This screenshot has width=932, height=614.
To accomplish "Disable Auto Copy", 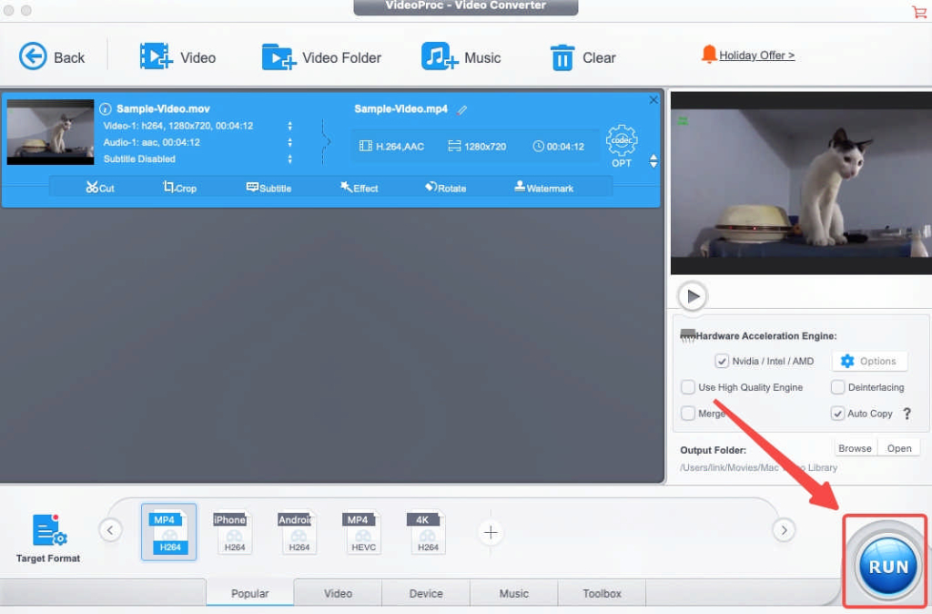I will point(837,413).
